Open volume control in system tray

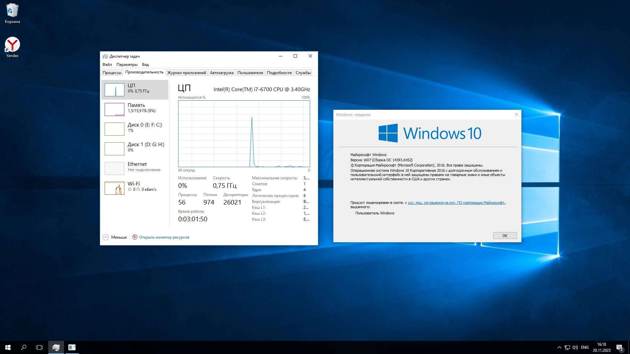click(x=575, y=347)
